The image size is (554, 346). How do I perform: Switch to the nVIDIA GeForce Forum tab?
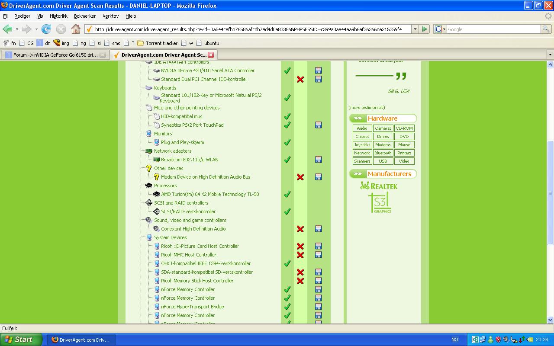tap(55, 55)
